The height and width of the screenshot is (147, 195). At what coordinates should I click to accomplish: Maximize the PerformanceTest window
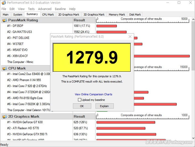179,3
